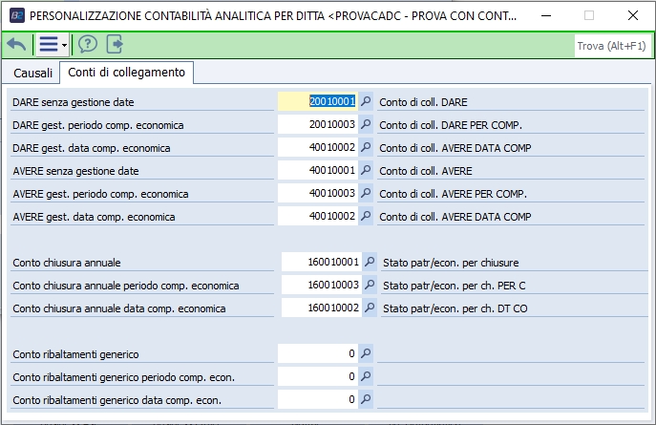Open lookup for Conto chiusura annuale data comp.
Viewport: 656px width, 425px height.
coord(370,308)
